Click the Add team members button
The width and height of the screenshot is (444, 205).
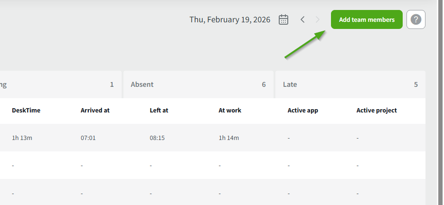(x=367, y=19)
